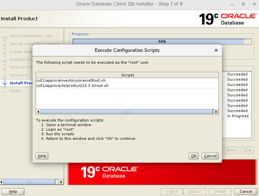Click the Summary step bullet icon
Viewport: 259px width, 196px height.
5,75
